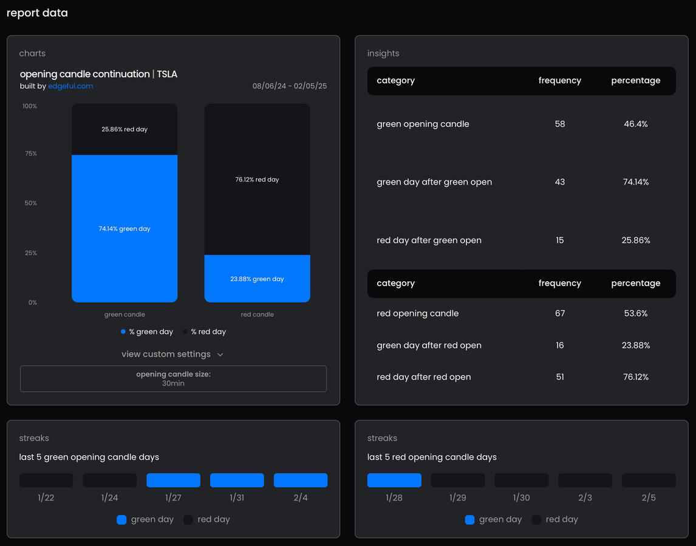This screenshot has width=696, height=546.
Task: Select the 2/4 green opening streak block
Action: pyautogui.click(x=301, y=480)
